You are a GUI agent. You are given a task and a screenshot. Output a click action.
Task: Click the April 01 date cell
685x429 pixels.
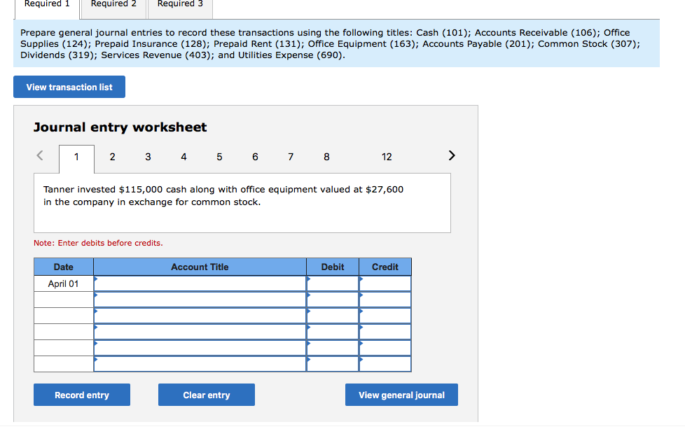pos(63,283)
